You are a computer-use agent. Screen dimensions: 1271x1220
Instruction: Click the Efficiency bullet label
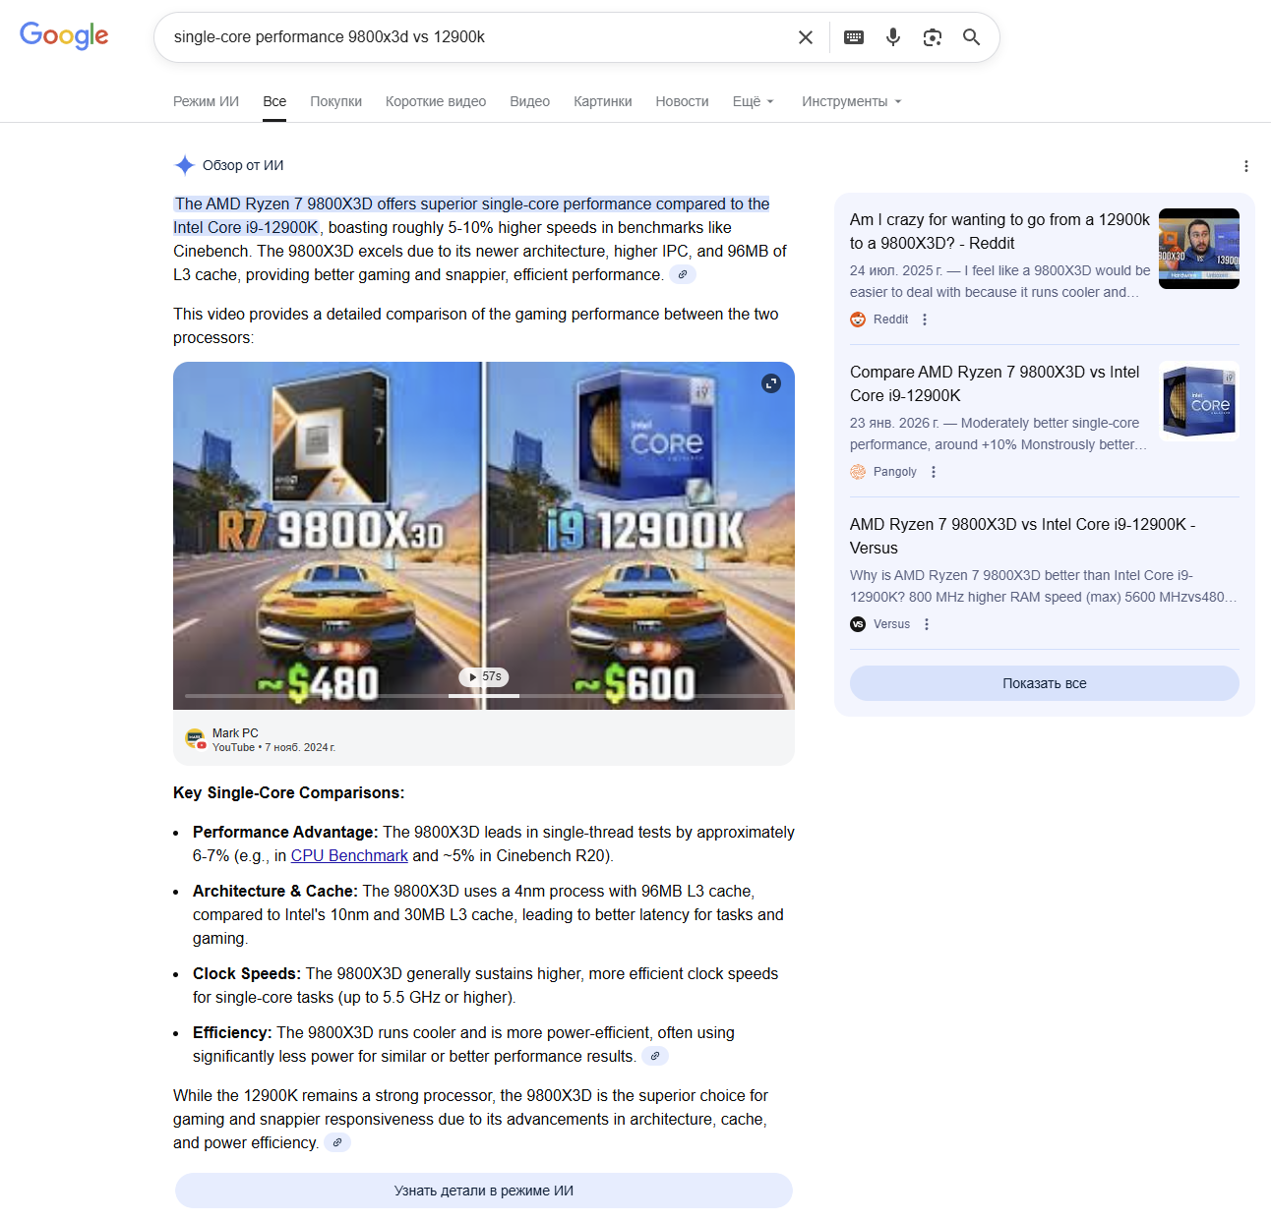coord(232,1033)
